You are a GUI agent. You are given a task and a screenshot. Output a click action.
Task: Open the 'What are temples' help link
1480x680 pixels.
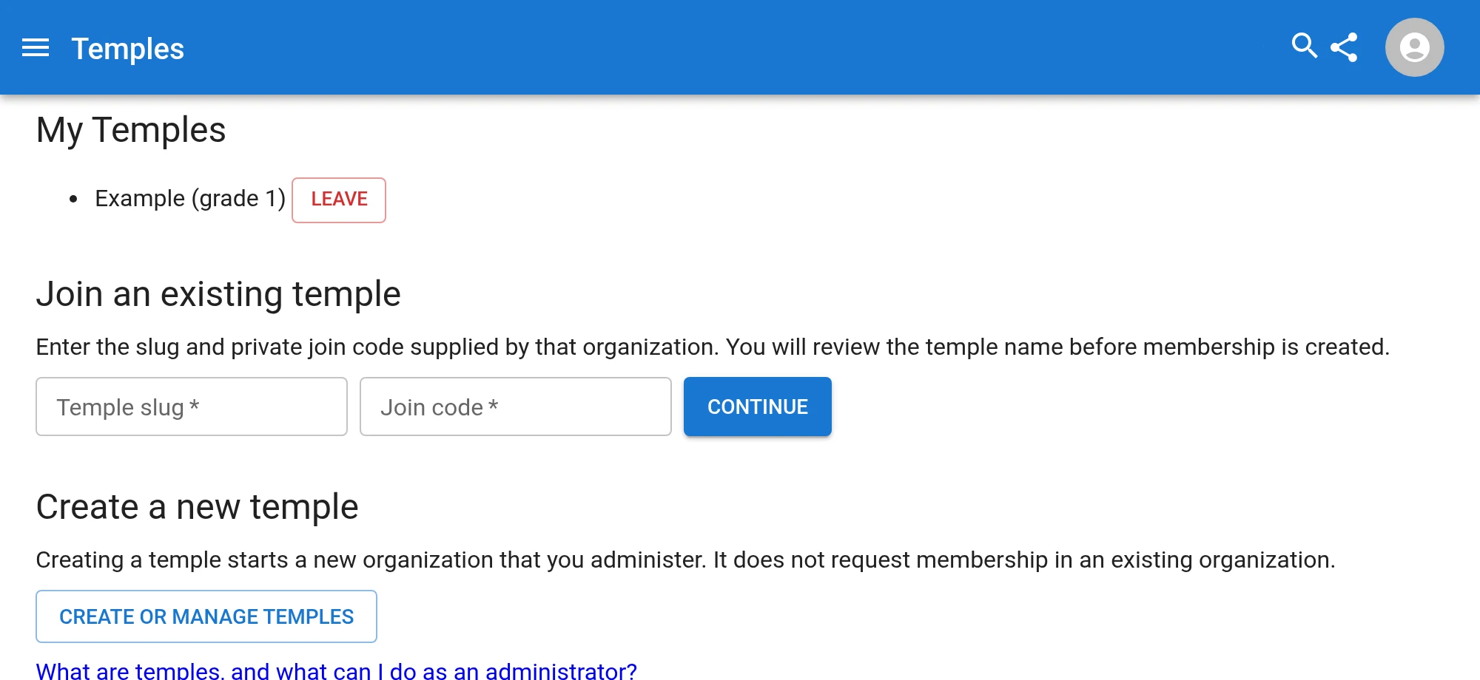(x=337, y=670)
